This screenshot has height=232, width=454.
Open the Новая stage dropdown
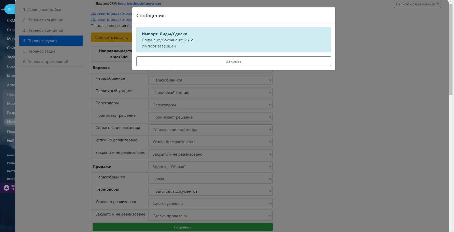click(x=210, y=179)
